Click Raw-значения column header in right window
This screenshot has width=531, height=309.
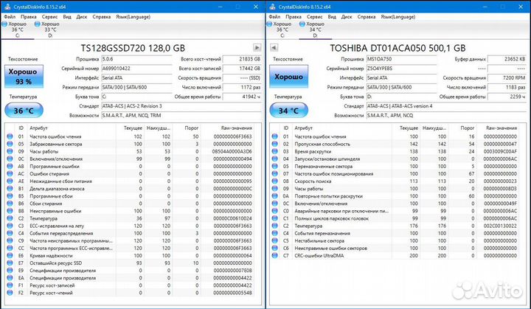502,128
